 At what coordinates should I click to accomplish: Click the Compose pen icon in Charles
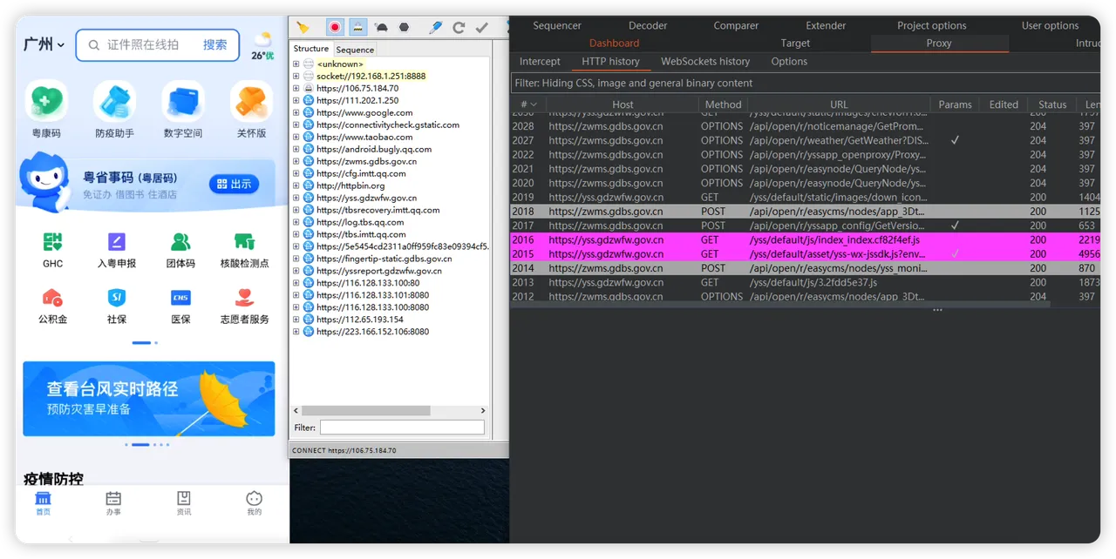click(435, 28)
